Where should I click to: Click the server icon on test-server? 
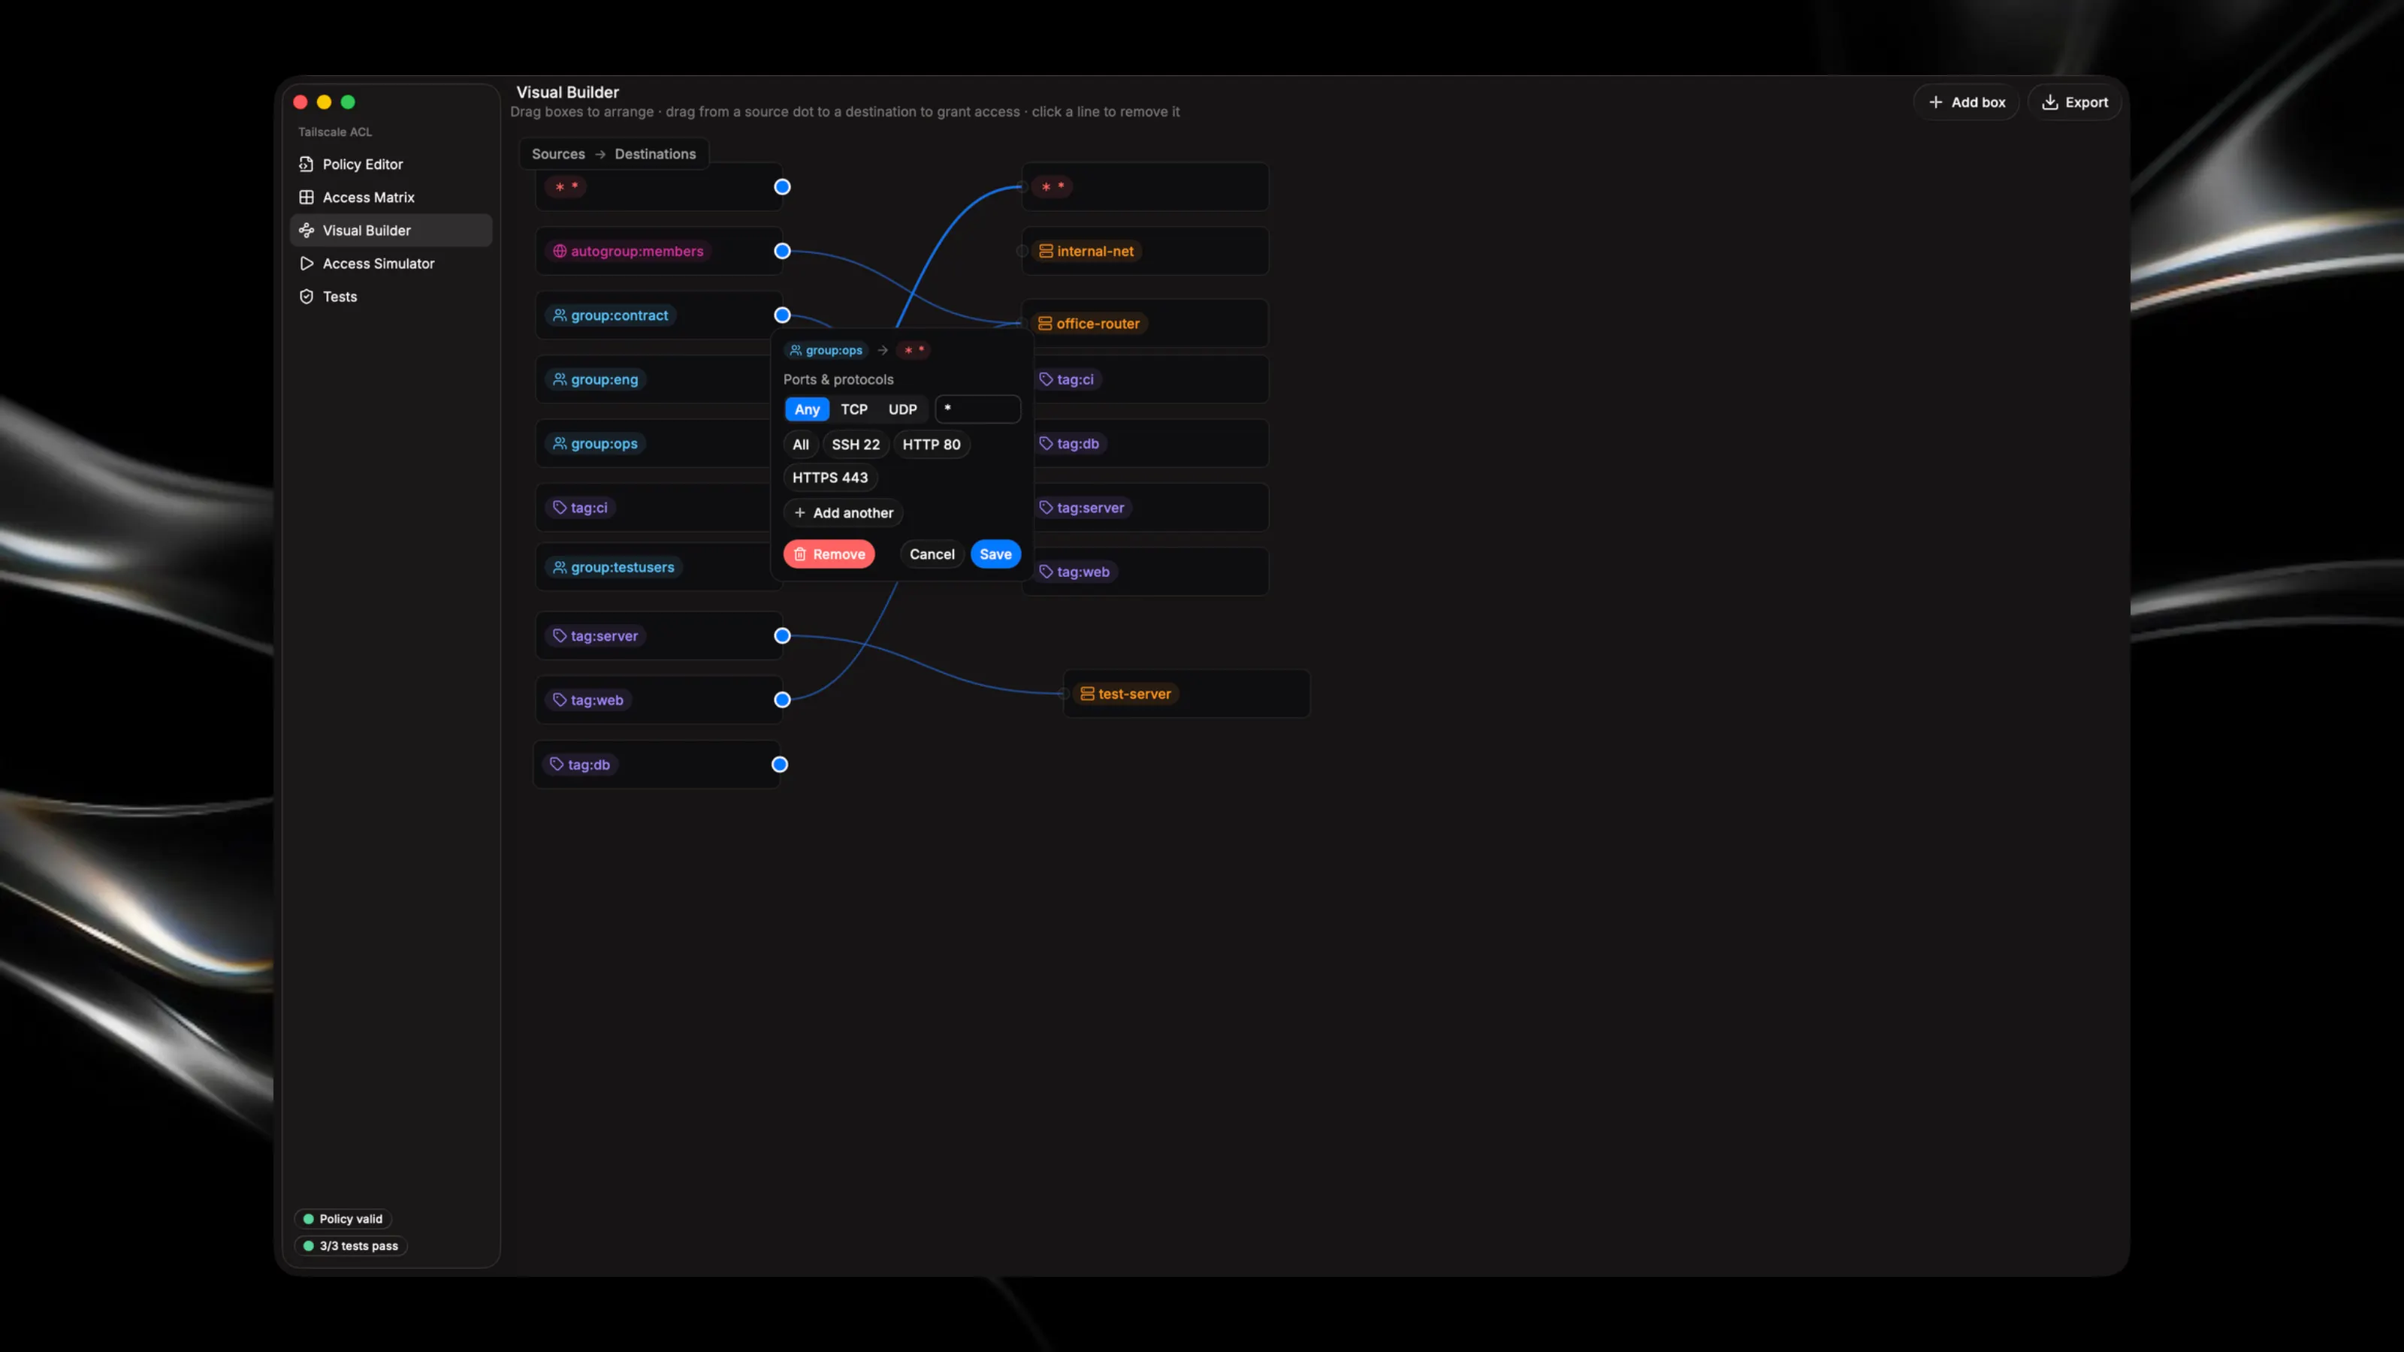pyautogui.click(x=1087, y=694)
